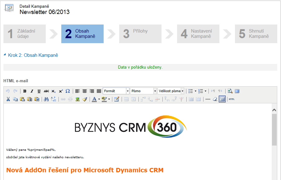Screen dimensions: 281x180
Task: Center align the text
Action: pyautogui.click(x=85, y=91)
